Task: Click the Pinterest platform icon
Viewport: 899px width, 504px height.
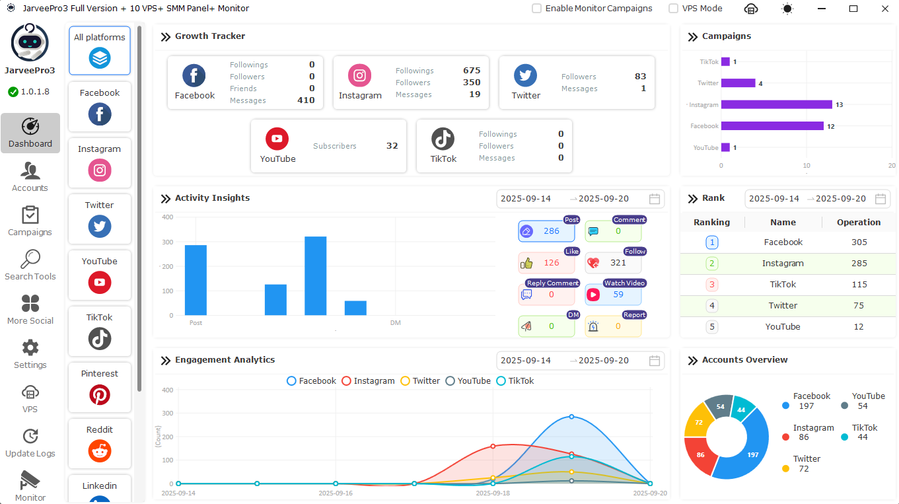Action: (100, 394)
